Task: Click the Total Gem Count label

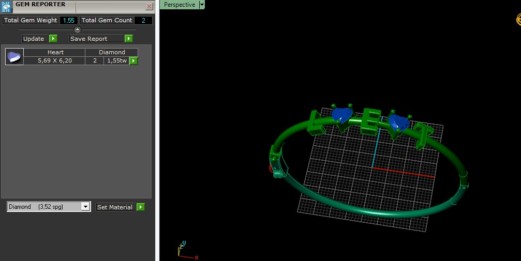Action: tap(107, 20)
